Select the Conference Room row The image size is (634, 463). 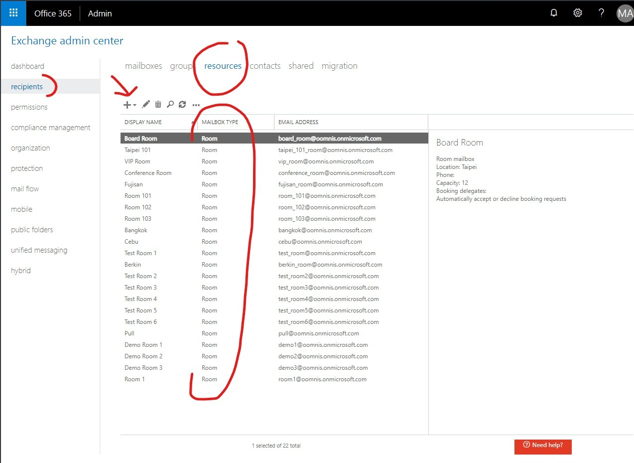(x=274, y=173)
